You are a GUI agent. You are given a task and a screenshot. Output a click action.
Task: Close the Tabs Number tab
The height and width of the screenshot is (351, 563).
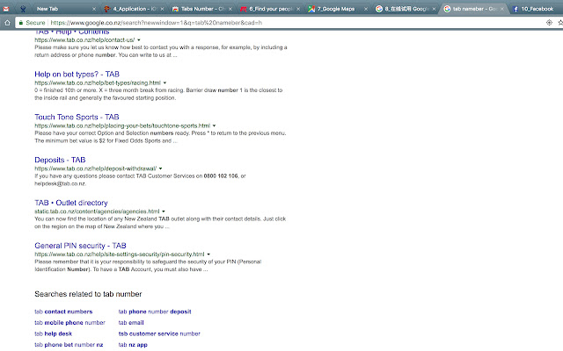(x=230, y=9)
